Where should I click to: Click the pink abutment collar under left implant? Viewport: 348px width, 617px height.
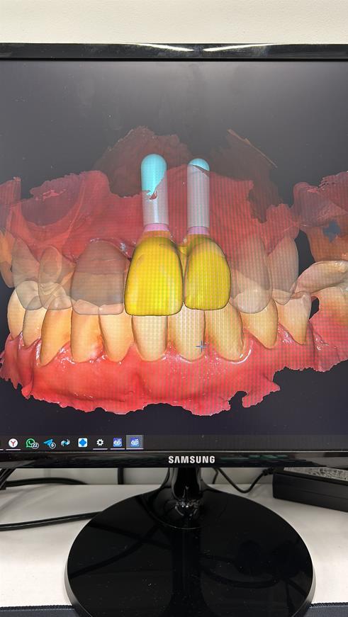156,228
